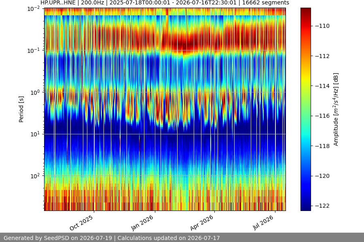Click the −114 colorbar tick label
The width and height of the screenshot is (364, 242).
322,86
